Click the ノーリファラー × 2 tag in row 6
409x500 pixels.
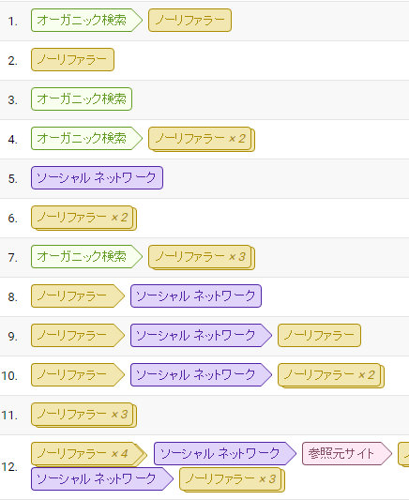83,219
